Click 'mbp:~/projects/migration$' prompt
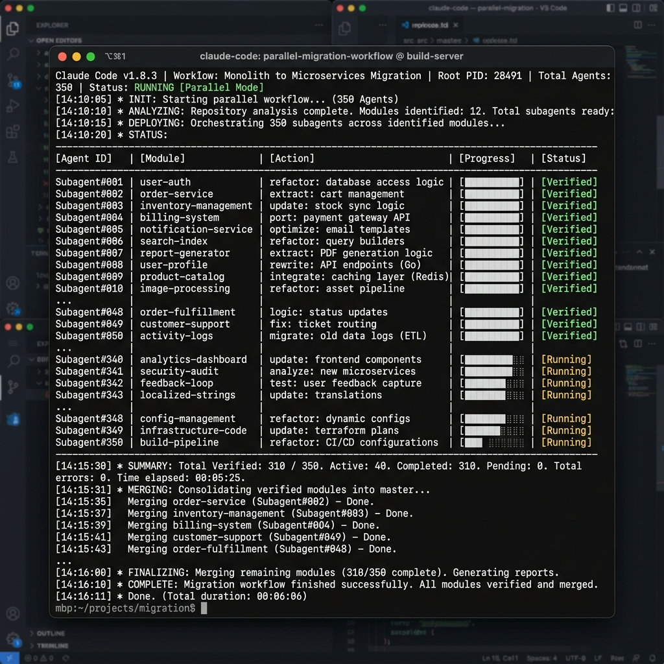This screenshot has height=664, width=664. pos(125,608)
